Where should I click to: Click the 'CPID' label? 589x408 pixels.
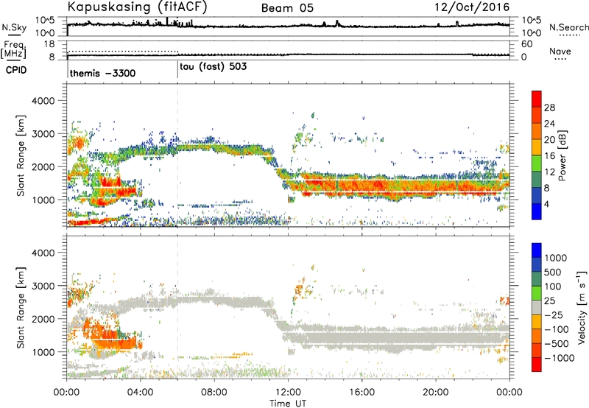(x=16, y=70)
